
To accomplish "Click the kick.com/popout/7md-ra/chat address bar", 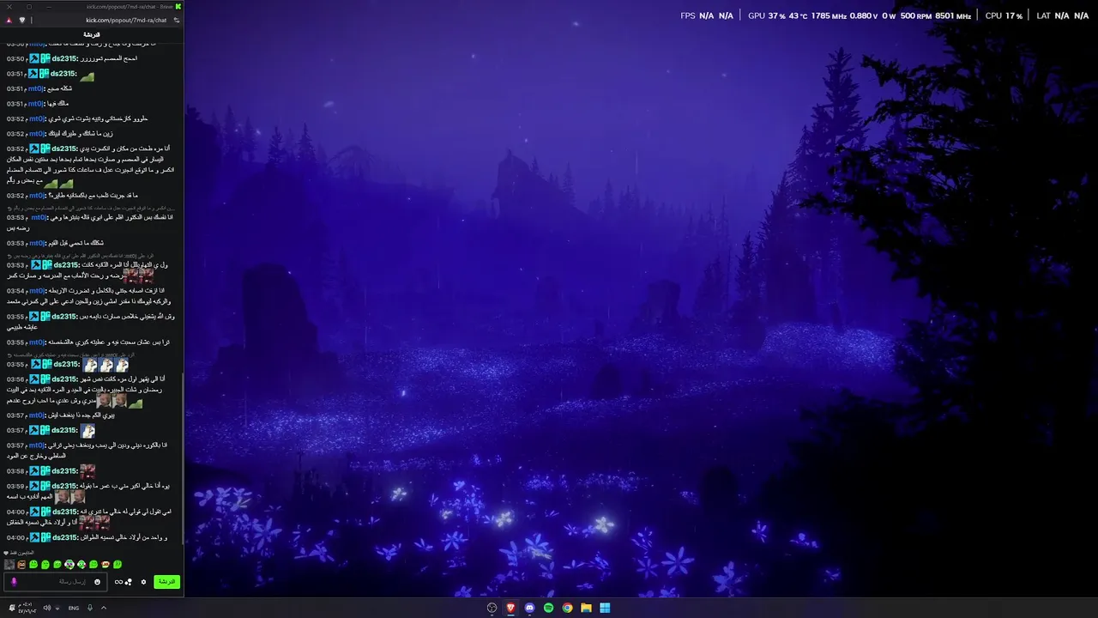I will tap(126, 20).
